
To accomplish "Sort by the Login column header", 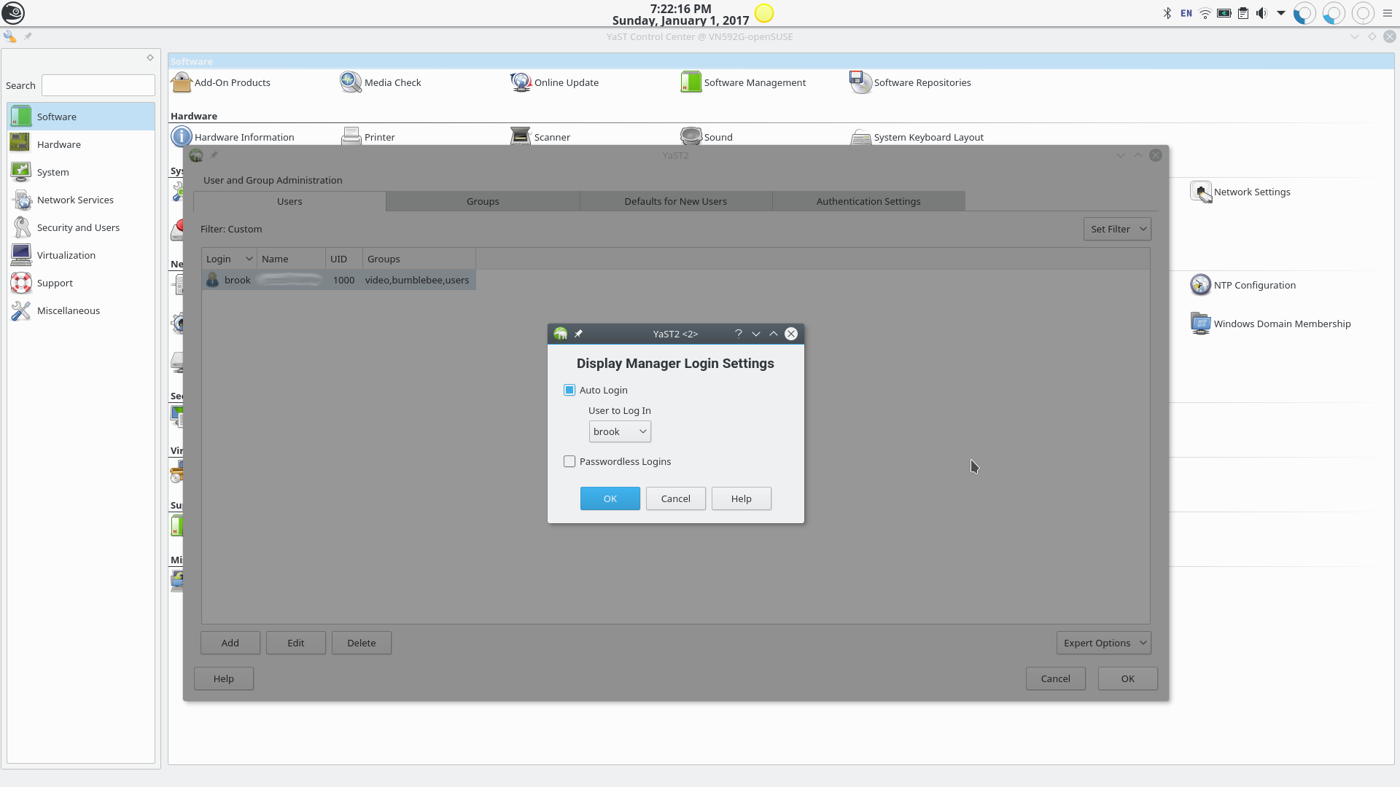I will [229, 259].
